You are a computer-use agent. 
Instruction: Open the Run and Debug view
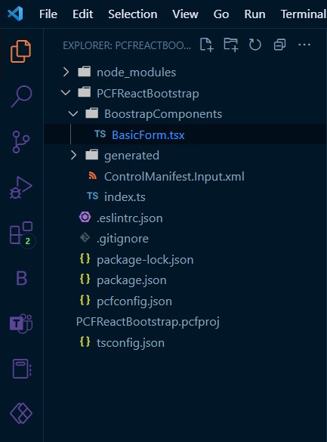click(x=21, y=187)
